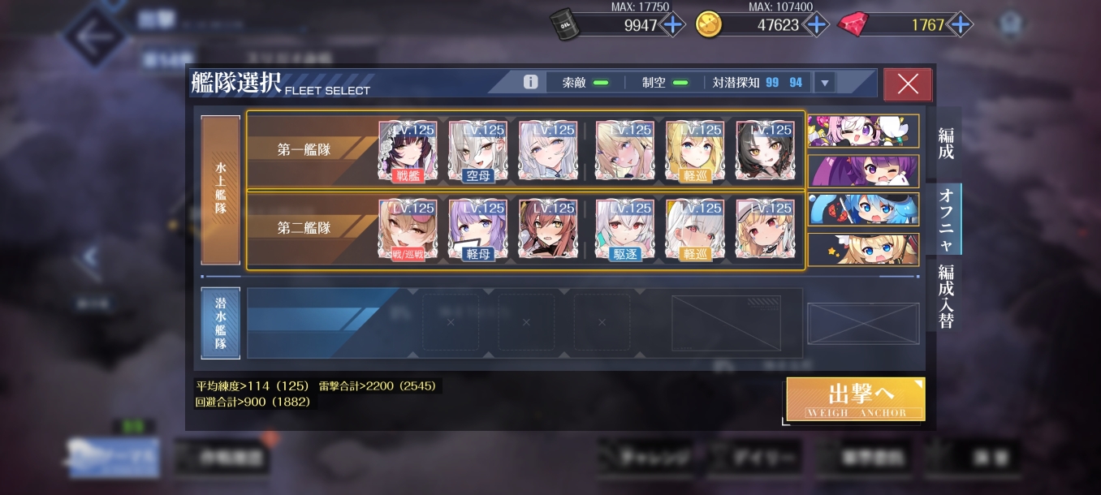This screenshot has height=495, width=1101.
Task: Close the fleet select dialog
Action: point(908,84)
